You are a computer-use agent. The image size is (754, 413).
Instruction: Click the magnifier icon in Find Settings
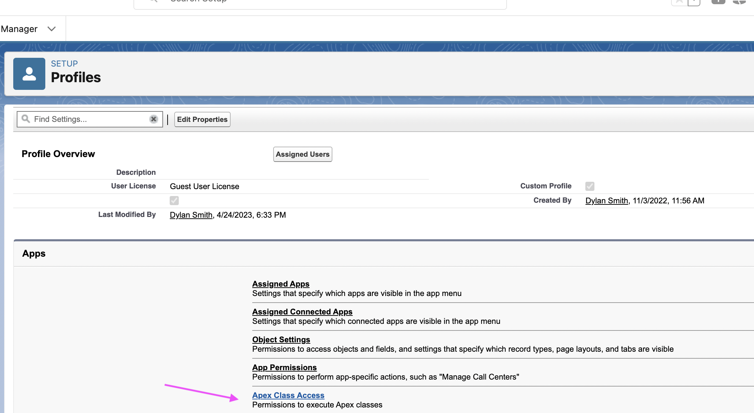[x=25, y=119]
